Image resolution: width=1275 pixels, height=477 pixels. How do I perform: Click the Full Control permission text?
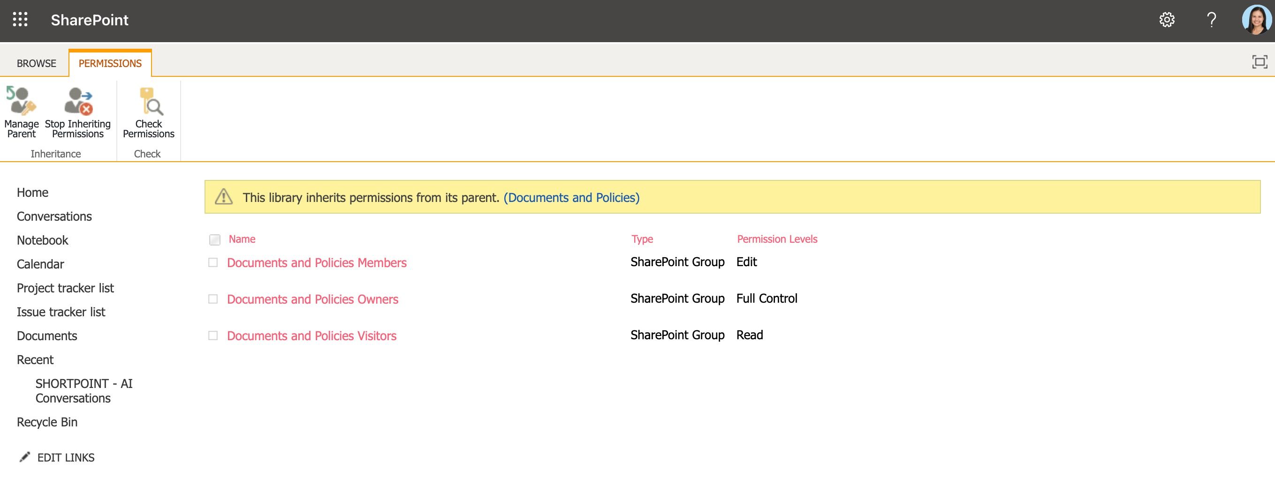767,298
